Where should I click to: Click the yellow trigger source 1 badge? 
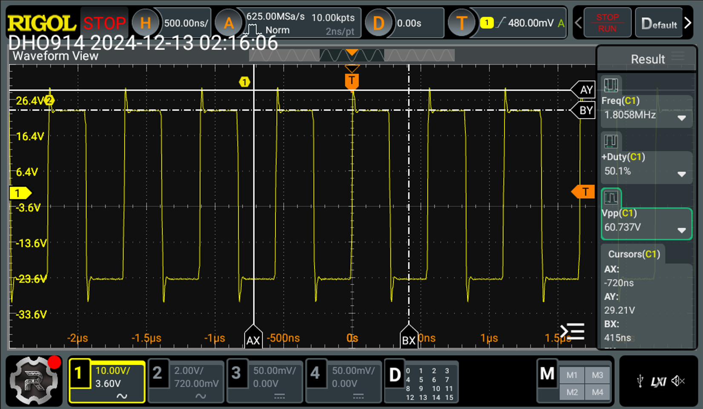(487, 23)
